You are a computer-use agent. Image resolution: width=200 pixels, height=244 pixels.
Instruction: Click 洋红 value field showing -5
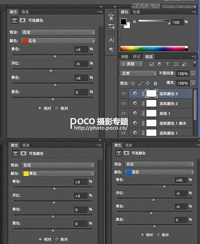[x=81, y=64]
